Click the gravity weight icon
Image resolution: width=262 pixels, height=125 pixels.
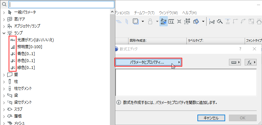pyautogui.click(x=151, y=21)
